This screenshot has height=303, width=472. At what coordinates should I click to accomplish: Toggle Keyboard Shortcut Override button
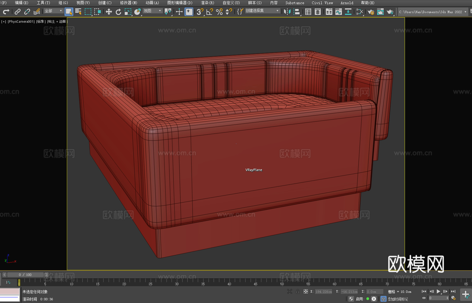tap(189, 12)
